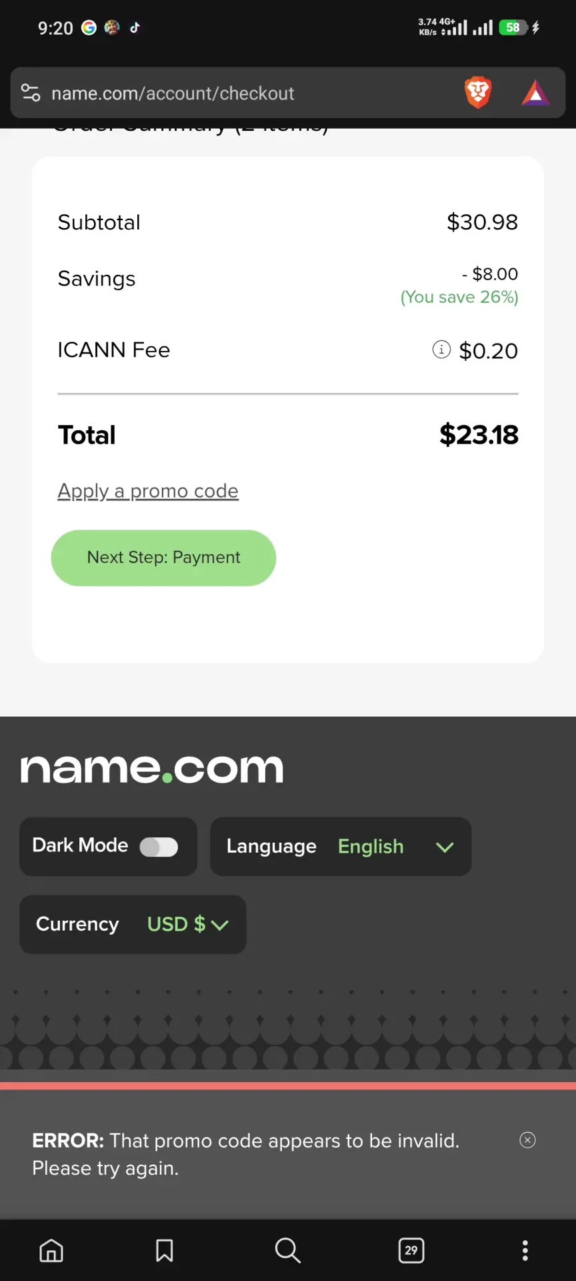Screen dimensions: 576x1281
Task: Tap the Google notification icon in status bar
Action: click(89, 27)
